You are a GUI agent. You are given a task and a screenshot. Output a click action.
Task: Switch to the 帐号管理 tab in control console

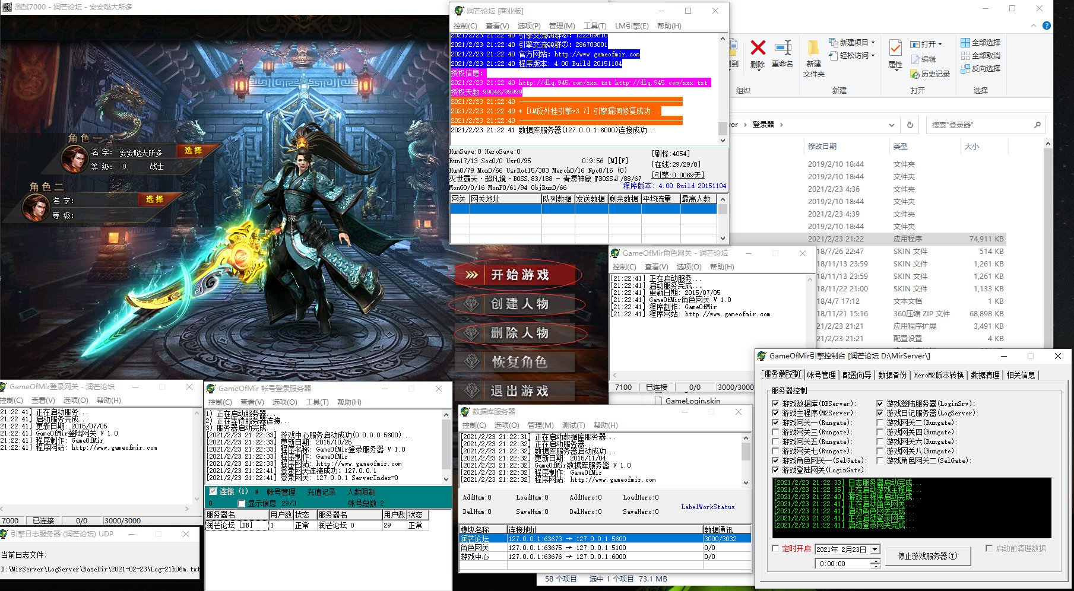pyautogui.click(x=821, y=375)
